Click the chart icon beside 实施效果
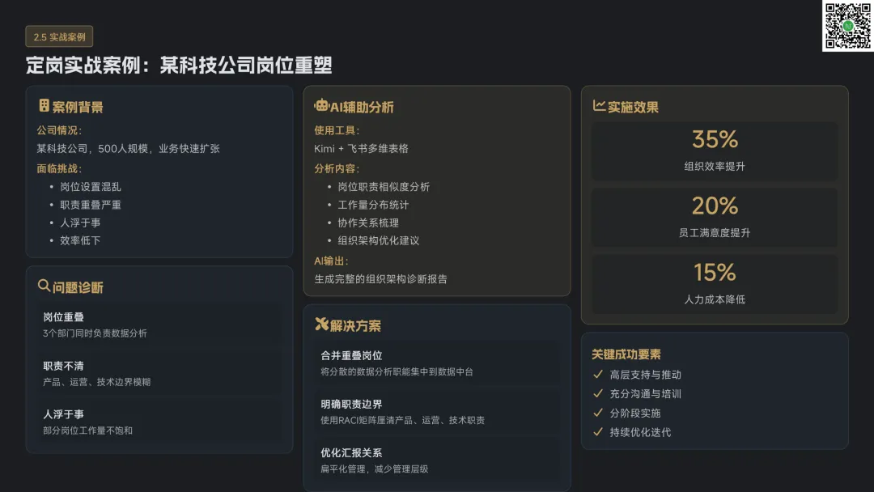Image resolution: width=874 pixels, height=492 pixels. click(x=599, y=106)
